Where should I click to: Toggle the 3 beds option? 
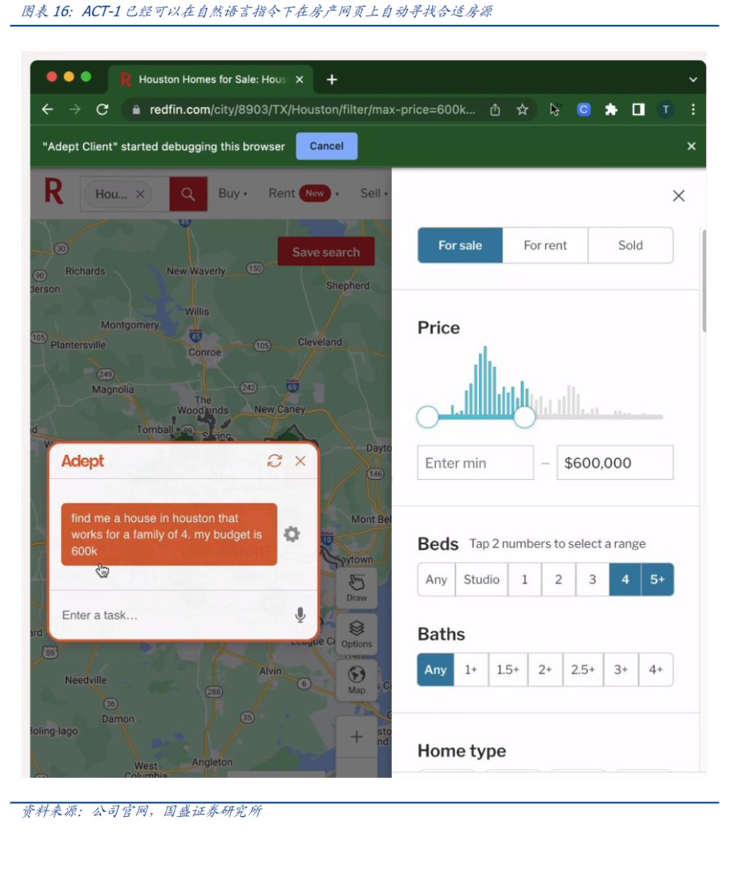[x=593, y=579]
